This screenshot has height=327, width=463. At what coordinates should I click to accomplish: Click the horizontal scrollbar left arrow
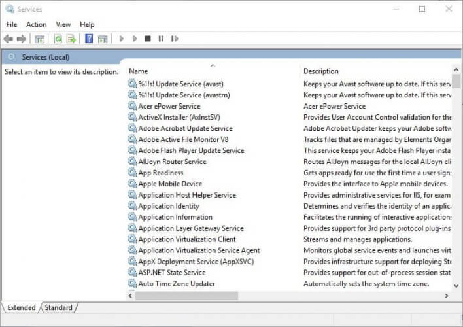[x=130, y=296]
